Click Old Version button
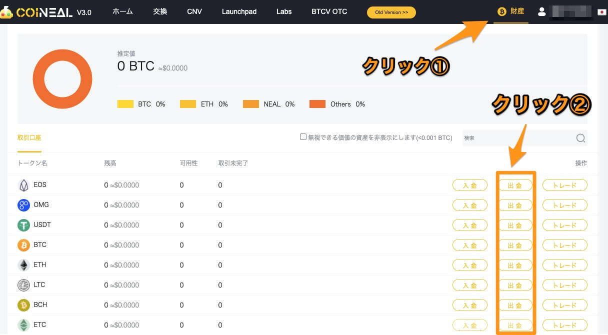Screen dimensions: 608x335 coord(391,12)
